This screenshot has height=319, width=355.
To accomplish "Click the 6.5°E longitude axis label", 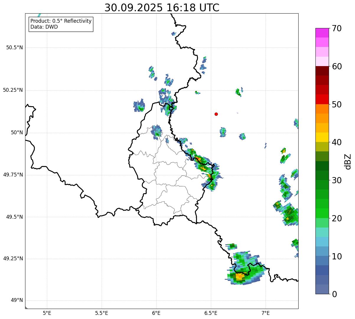I will pyautogui.click(x=211, y=313).
